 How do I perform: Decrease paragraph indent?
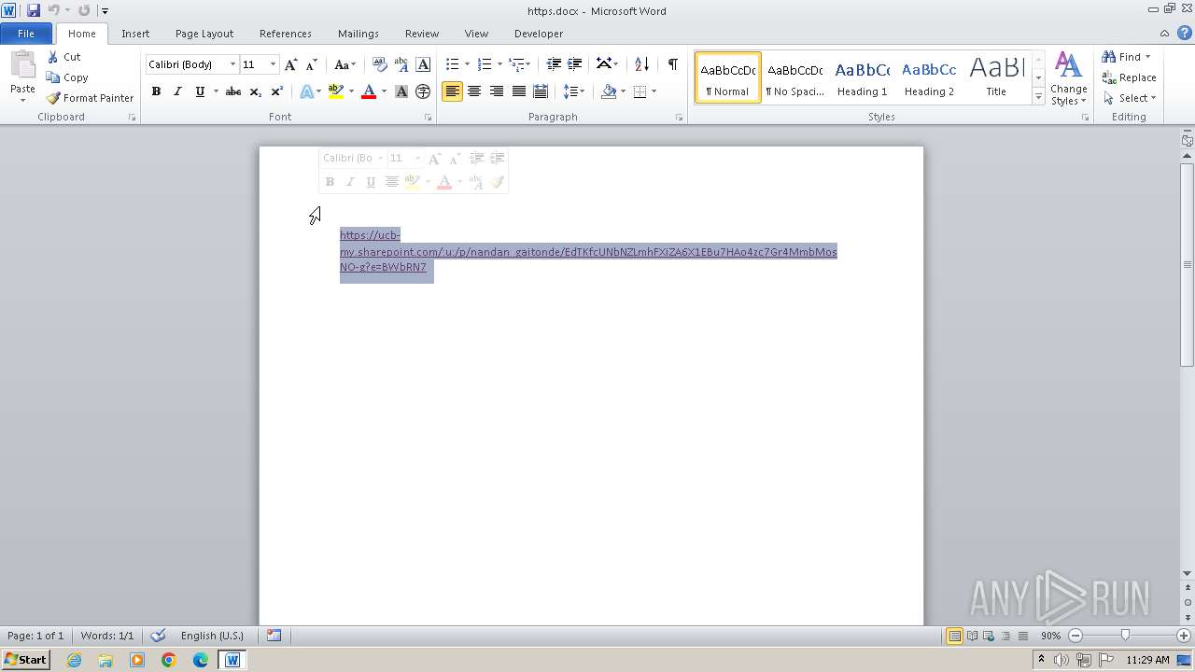tap(554, 64)
